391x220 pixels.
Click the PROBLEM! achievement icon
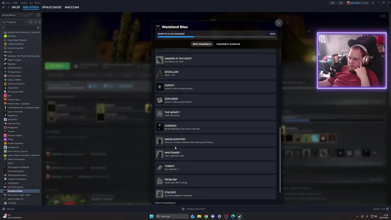click(159, 181)
